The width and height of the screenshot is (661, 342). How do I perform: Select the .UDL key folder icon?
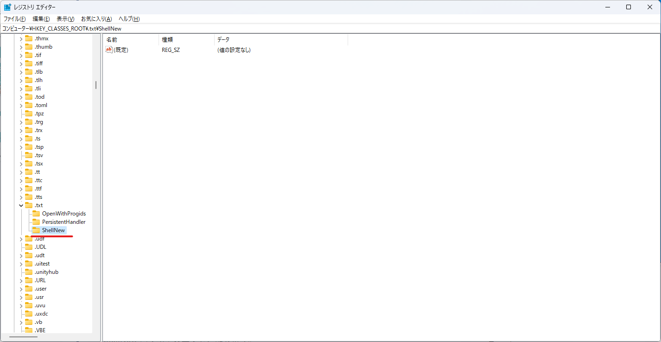[28, 247]
